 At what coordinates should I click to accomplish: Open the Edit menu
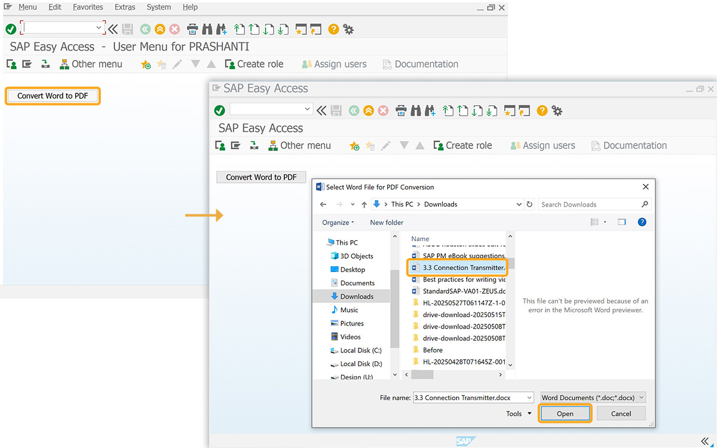tap(55, 7)
